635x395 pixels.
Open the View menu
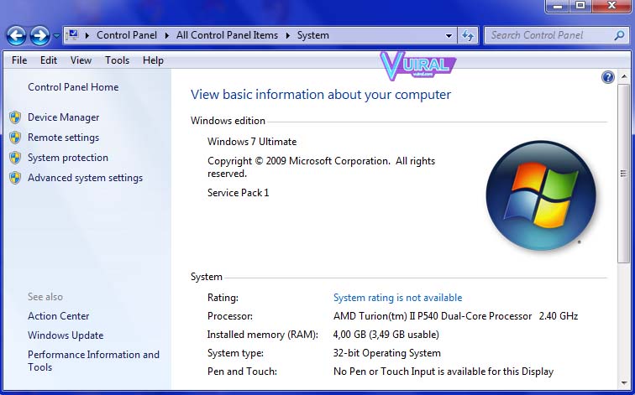coord(81,60)
